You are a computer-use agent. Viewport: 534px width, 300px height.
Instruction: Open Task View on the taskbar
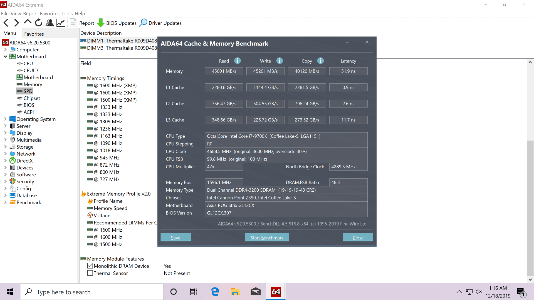tap(194, 292)
